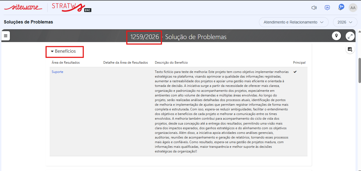Click the Descrição do Benefício column header
This screenshot has height=171, width=361.
[x=171, y=63]
